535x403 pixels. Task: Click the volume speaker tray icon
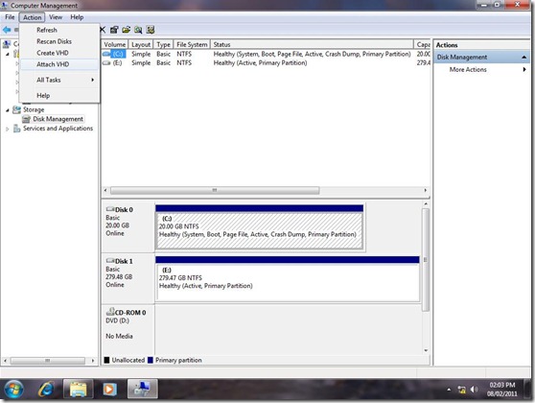(475, 390)
